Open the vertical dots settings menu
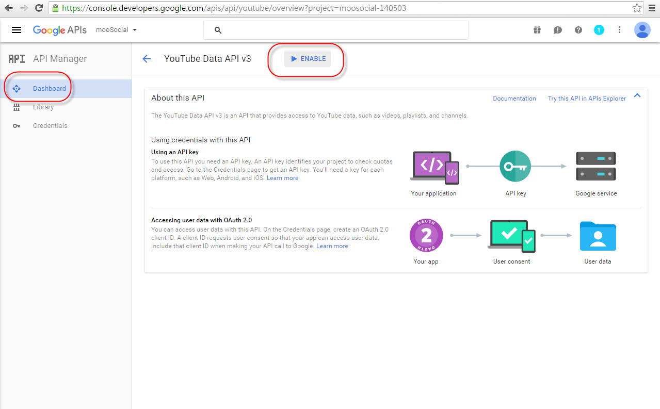The height and width of the screenshot is (409, 660). 619,30
